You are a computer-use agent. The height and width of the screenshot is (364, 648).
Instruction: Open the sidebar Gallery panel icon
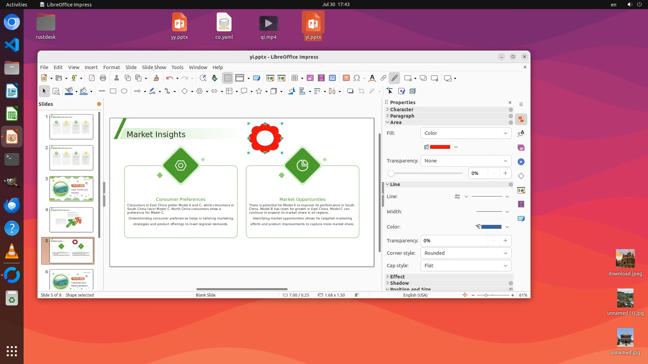tap(521, 148)
